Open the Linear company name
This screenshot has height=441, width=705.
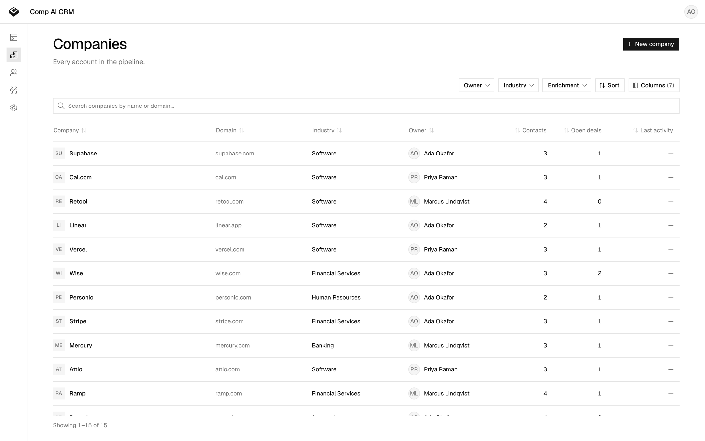(78, 225)
